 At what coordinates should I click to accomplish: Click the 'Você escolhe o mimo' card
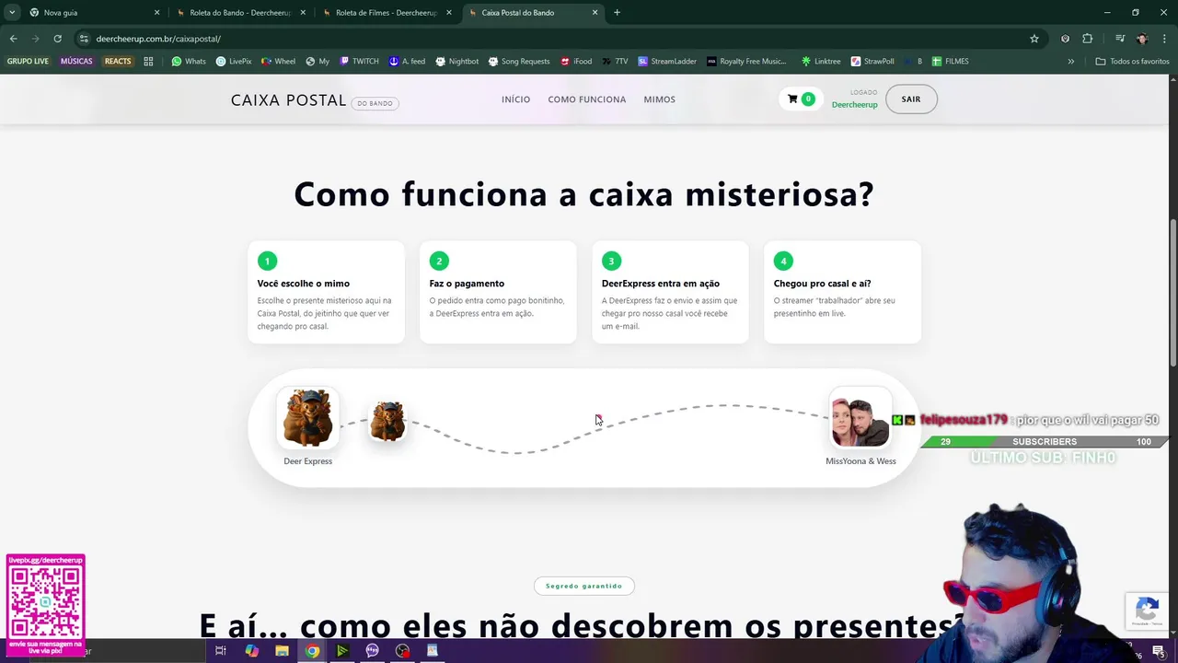click(x=326, y=292)
